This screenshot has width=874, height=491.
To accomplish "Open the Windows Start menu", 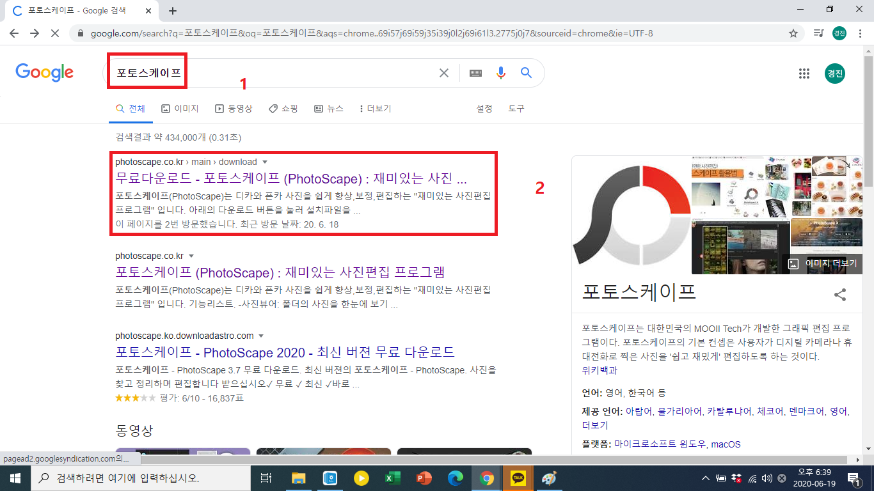I will point(15,478).
